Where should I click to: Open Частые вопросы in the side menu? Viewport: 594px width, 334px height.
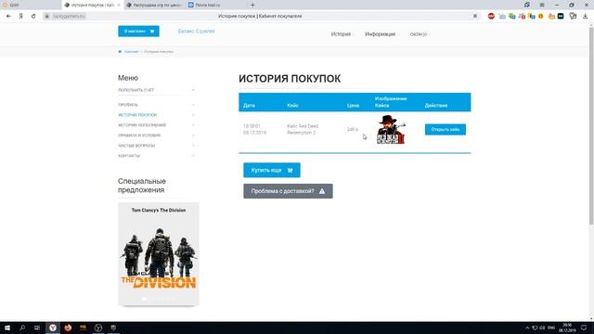pos(136,146)
